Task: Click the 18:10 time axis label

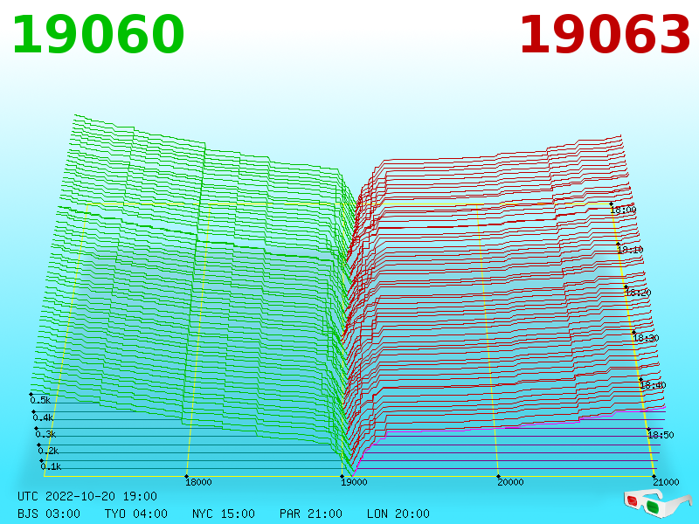Action: [x=630, y=250]
